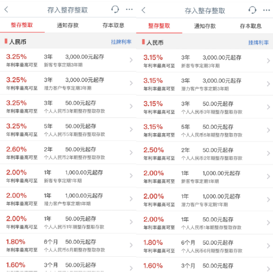This screenshot has height=272, width=273.
Task: Expand chevron of 3.25% 5年 deposit row
Action: pyautogui.click(x=131, y=129)
